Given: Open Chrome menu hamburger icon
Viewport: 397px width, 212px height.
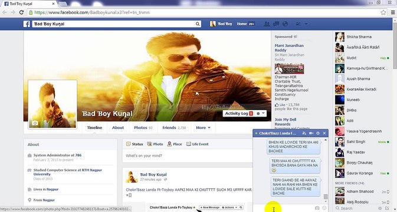Looking at the screenshot, I should point(393,12).
